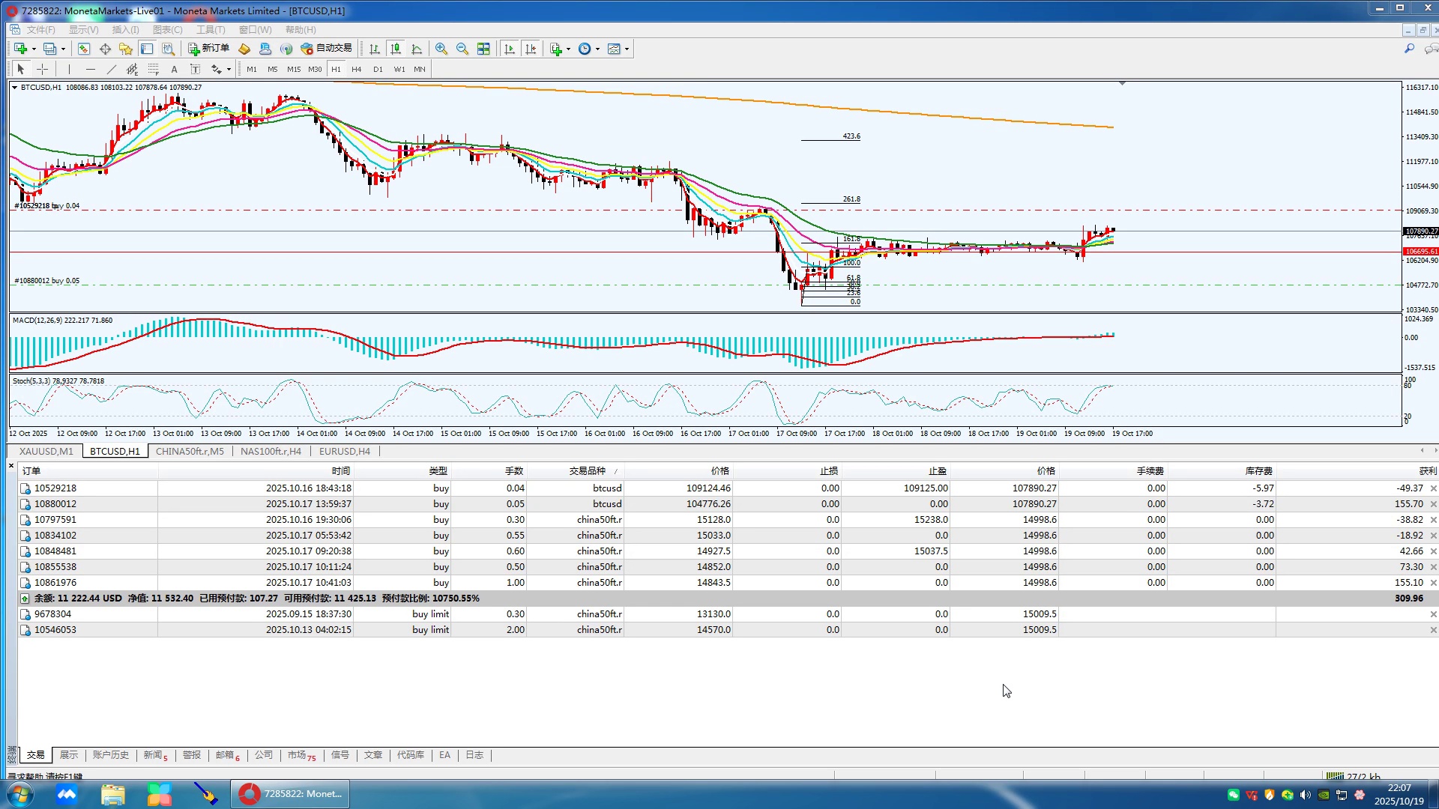Click the zoom in magnifier icon
Screen dimensions: 1439x809
(x=441, y=49)
